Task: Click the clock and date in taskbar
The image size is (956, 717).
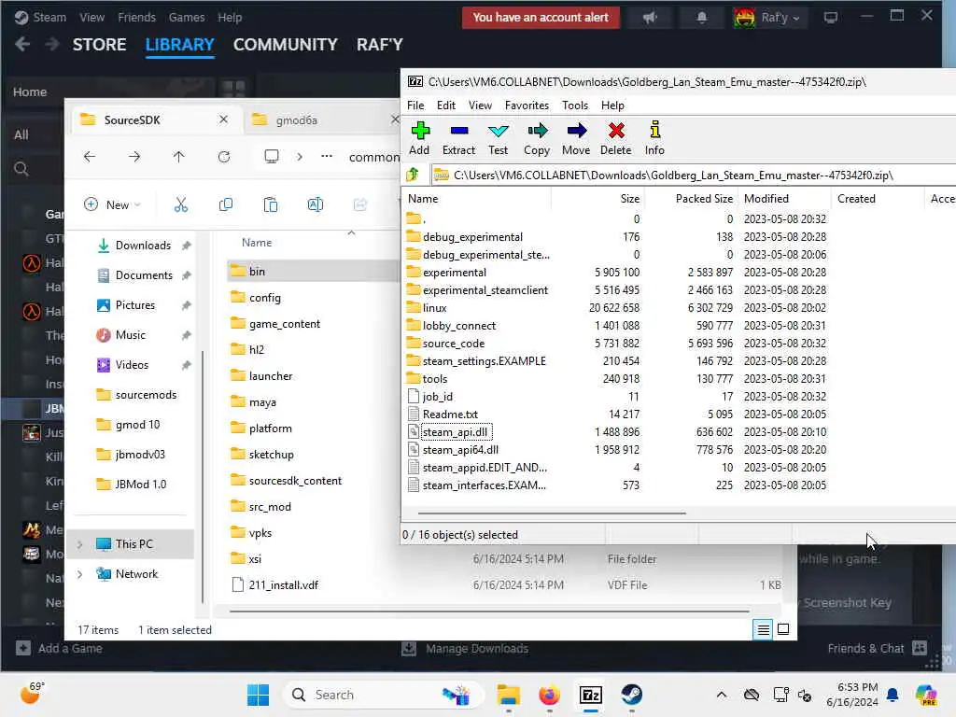Action: coord(852,695)
